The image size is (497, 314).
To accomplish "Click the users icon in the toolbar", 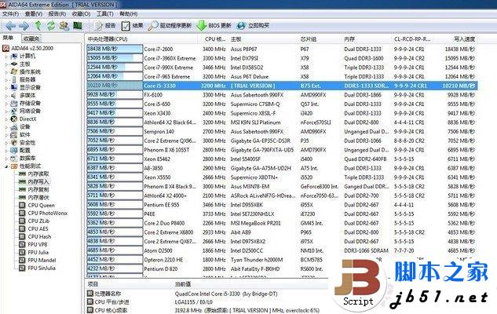I will coord(64,26).
